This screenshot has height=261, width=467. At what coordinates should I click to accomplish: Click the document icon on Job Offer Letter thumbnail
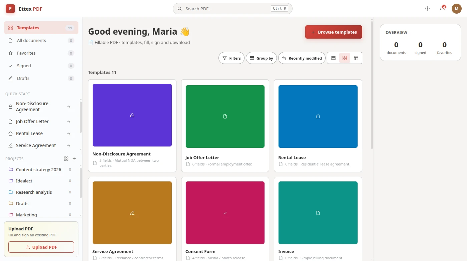225,116
